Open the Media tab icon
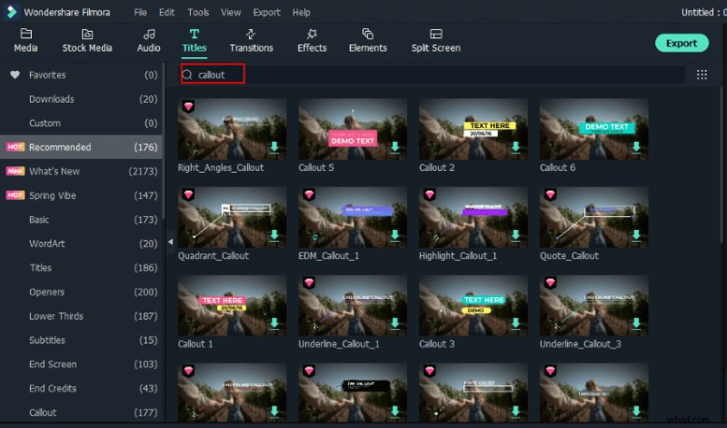Image resolution: width=727 pixels, height=428 pixels. 25,34
